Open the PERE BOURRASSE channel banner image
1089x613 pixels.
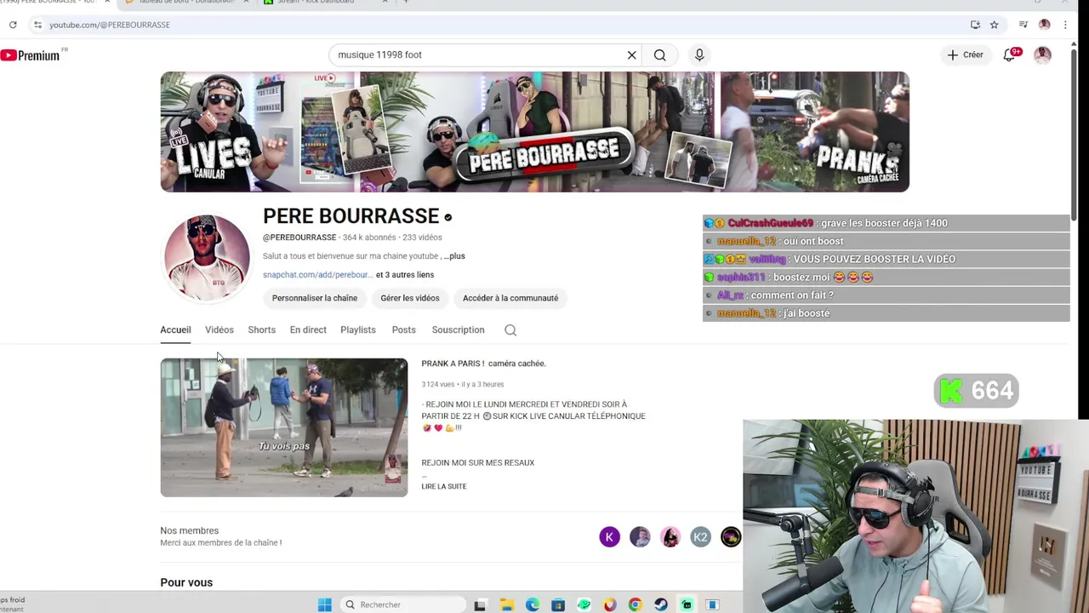534,132
